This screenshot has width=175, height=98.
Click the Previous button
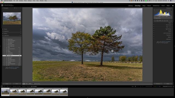coord(158,84)
